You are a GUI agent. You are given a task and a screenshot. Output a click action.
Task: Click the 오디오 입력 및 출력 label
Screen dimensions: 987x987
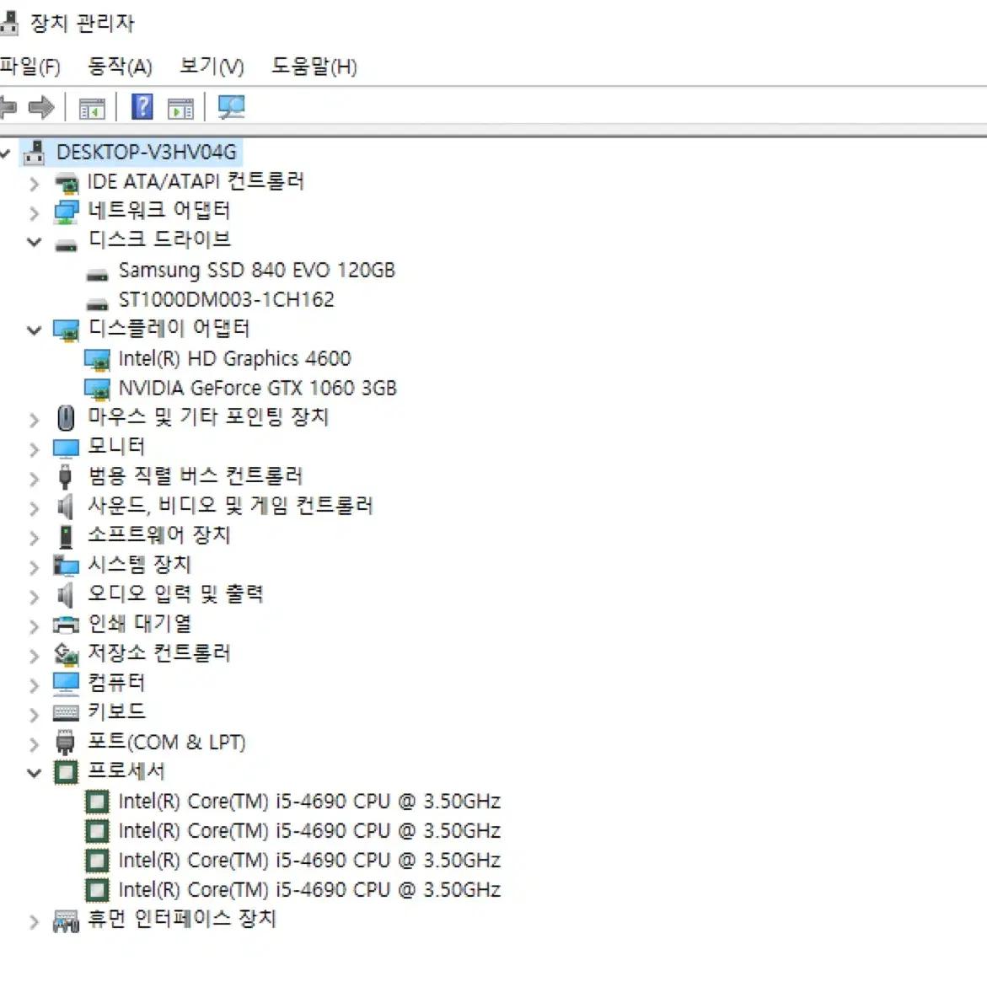[175, 593]
